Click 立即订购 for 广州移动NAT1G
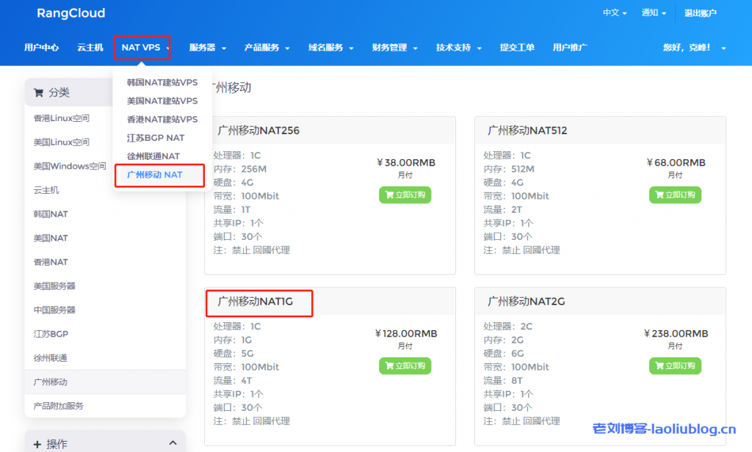752x452 pixels. [405, 365]
